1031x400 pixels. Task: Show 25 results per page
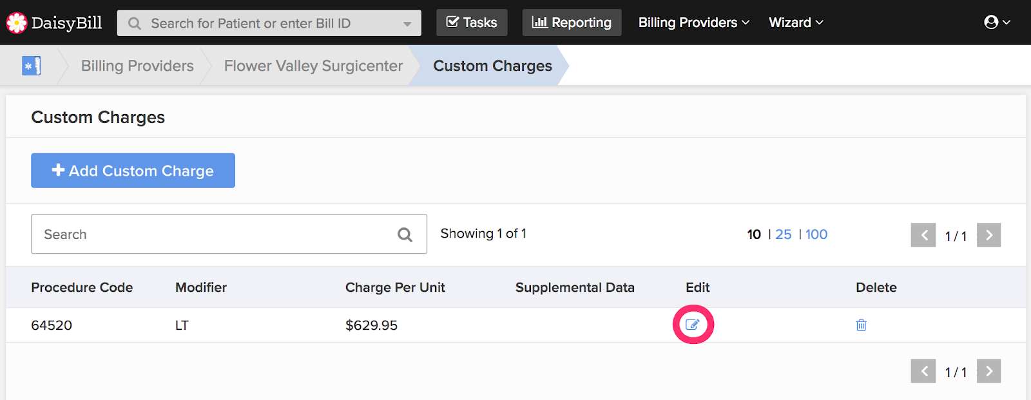784,234
